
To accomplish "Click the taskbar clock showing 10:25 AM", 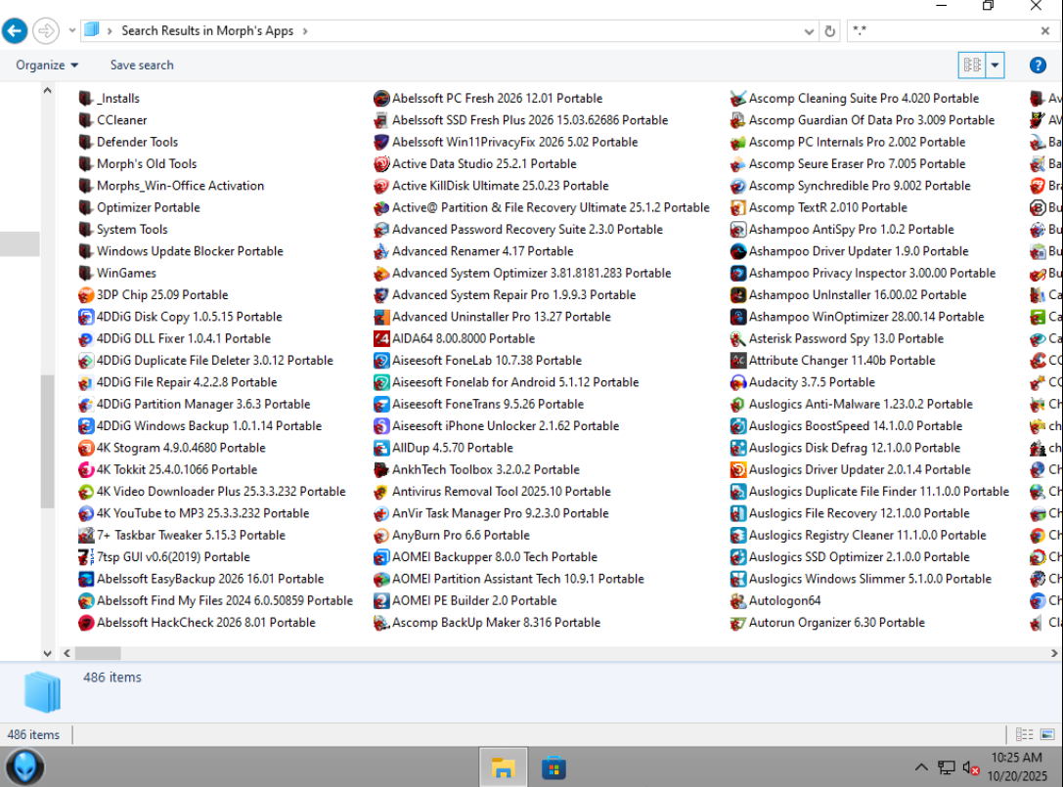I will [1016, 767].
